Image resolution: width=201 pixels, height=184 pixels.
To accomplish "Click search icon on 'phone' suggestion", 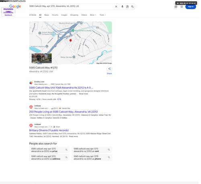I will 109,158.
